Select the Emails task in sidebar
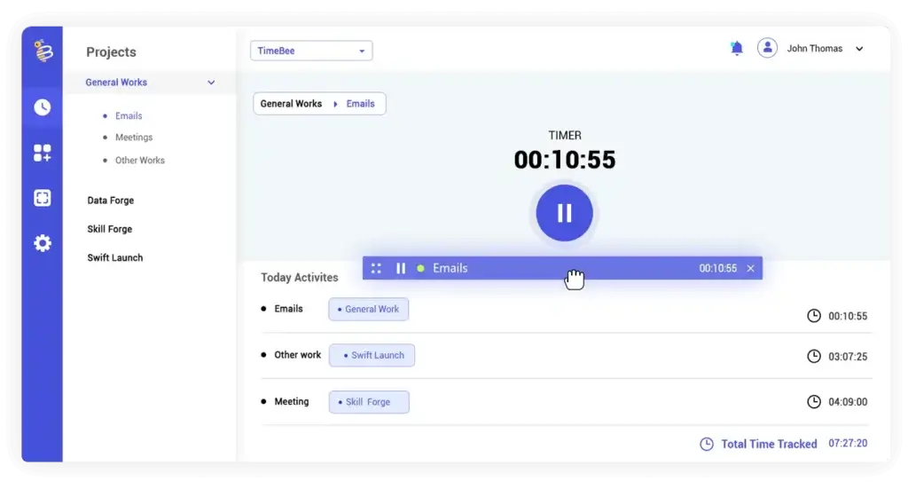 [x=129, y=116]
